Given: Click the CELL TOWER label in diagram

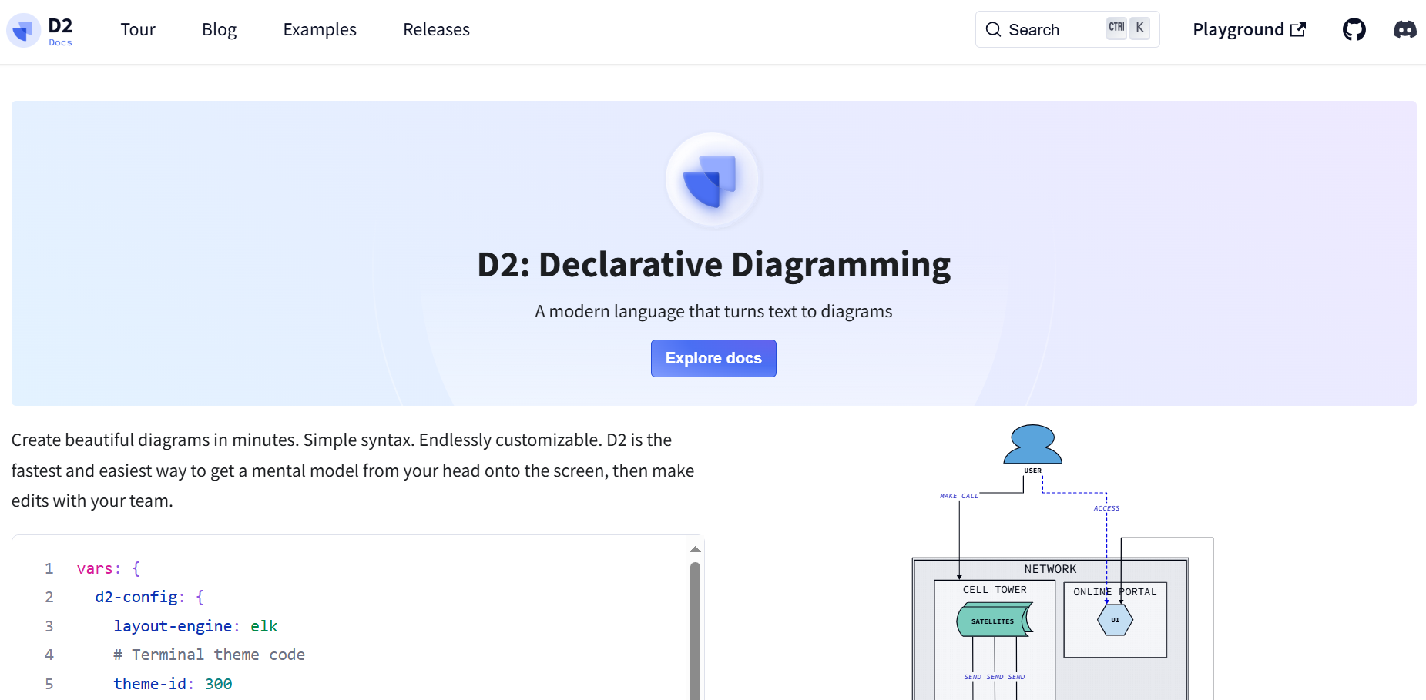Looking at the screenshot, I should (x=995, y=590).
